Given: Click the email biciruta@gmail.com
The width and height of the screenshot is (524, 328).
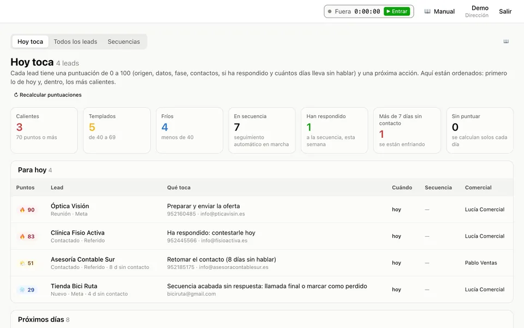Looking at the screenshot, I should tap(192, 294).
